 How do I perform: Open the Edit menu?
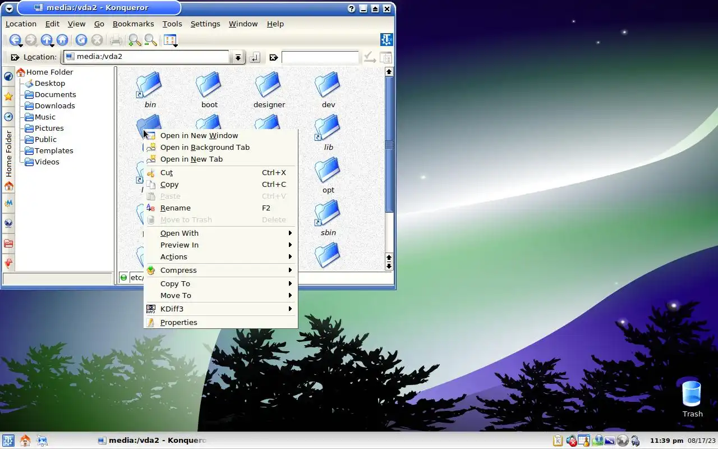(52, 24)
